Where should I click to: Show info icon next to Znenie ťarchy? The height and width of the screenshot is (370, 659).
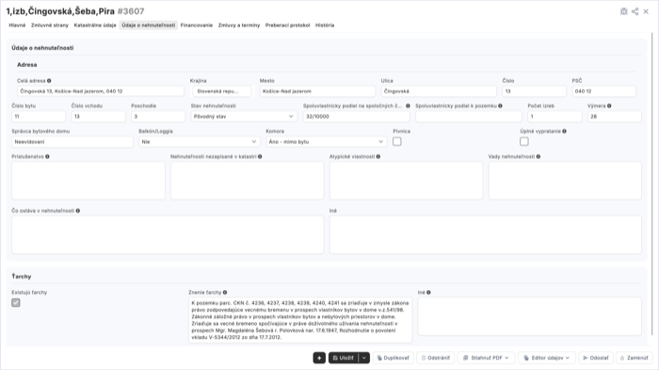(x=225, y=292)
